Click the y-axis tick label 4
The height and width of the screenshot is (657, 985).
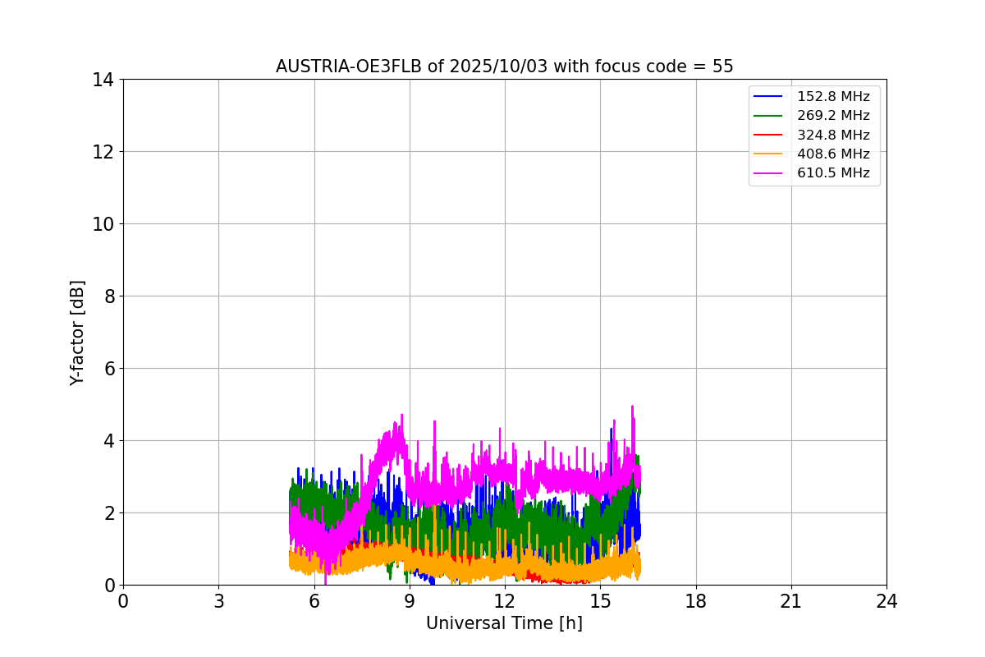(x=109, y=441)
